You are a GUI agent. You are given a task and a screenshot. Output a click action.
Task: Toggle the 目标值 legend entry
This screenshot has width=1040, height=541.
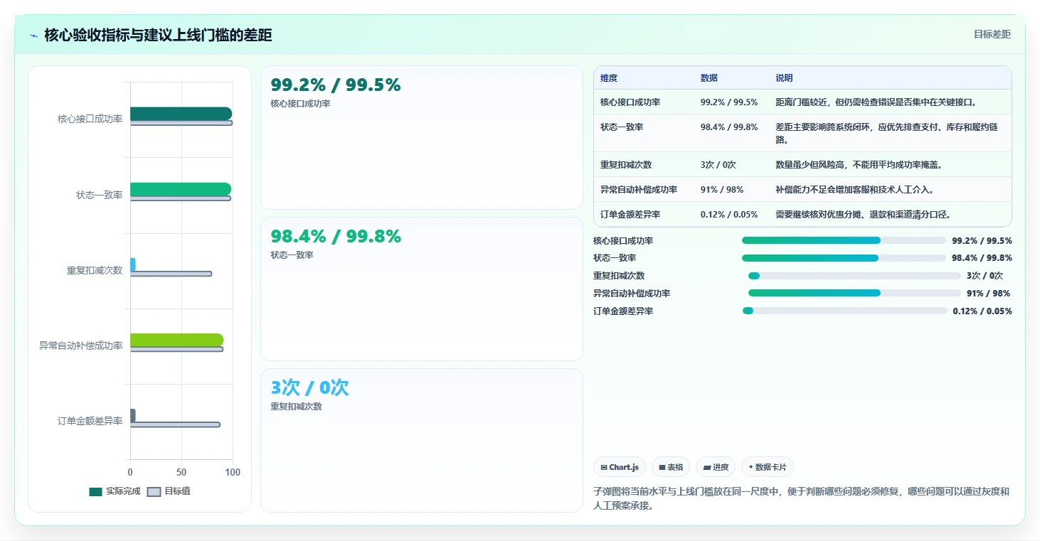click(x=169, y=491)
